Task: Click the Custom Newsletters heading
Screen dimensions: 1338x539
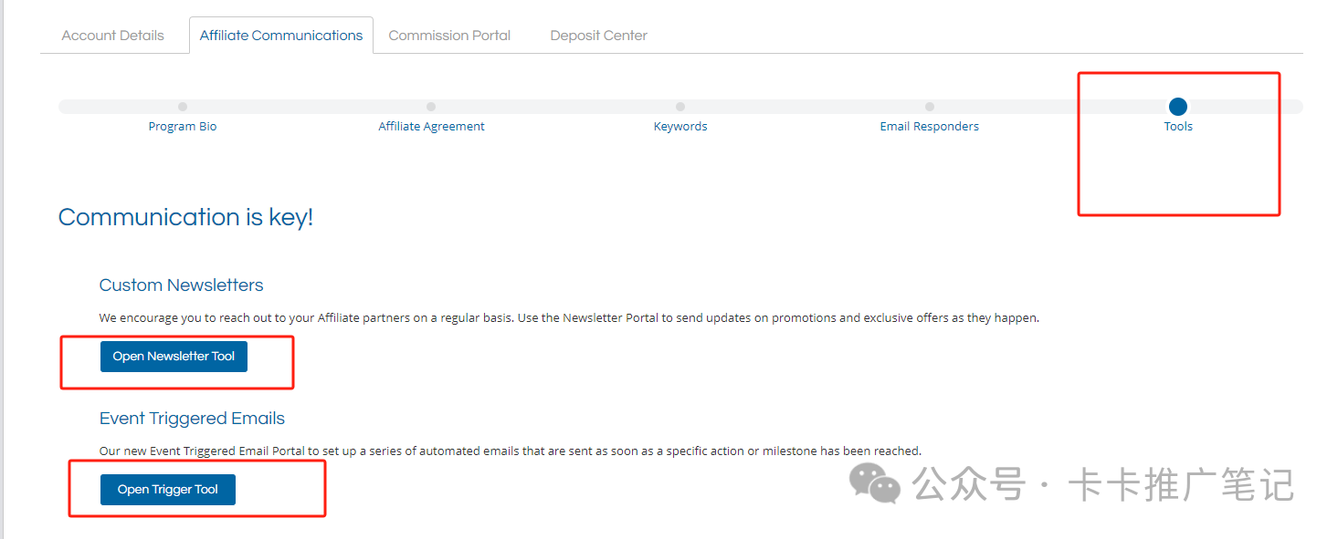Action: click(181, 285)
